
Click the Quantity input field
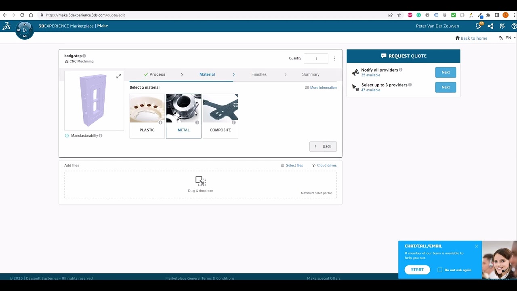point(316,59)
